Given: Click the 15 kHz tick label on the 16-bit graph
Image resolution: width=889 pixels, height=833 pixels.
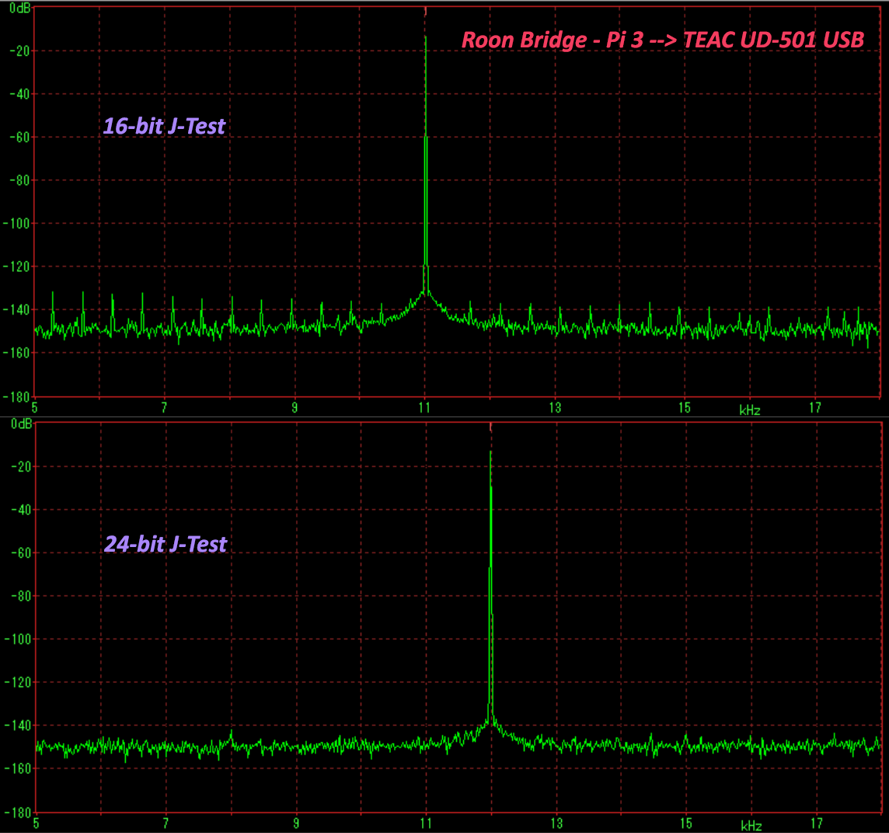Looking at the screenshot, I should 685,408.
